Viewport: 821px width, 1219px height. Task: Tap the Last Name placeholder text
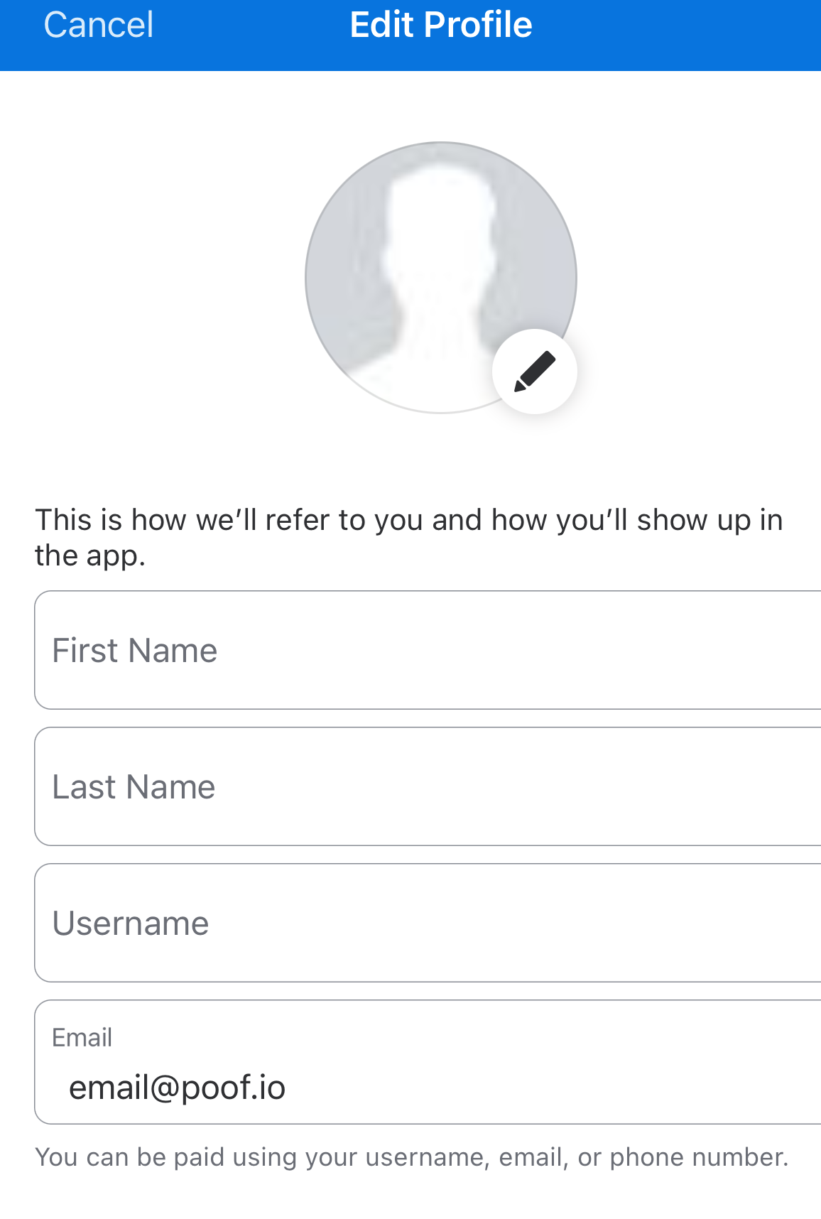point(134,787)
